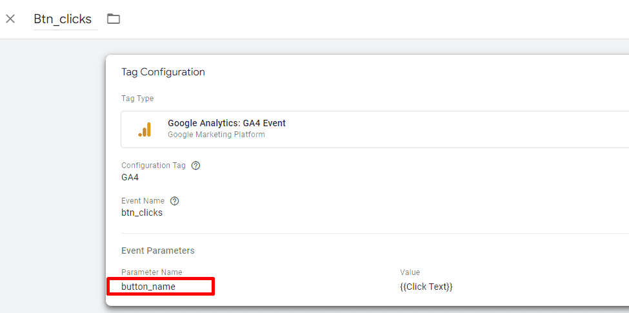Click the btn_clicks event name value
Image resolution: width=629 pixels, height=313 pixels.
click(x=141, y=213)
